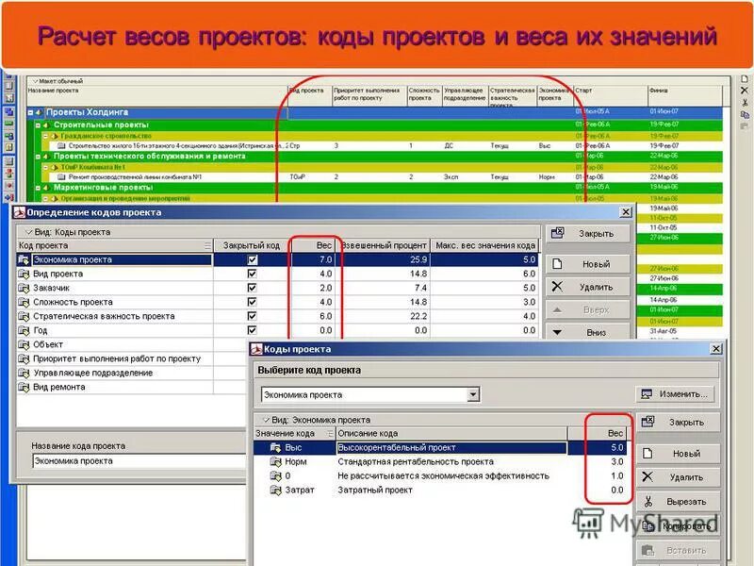Select the Удалить X icon
The height and width of the screenshot is (566, 754).
click(558, 286)
